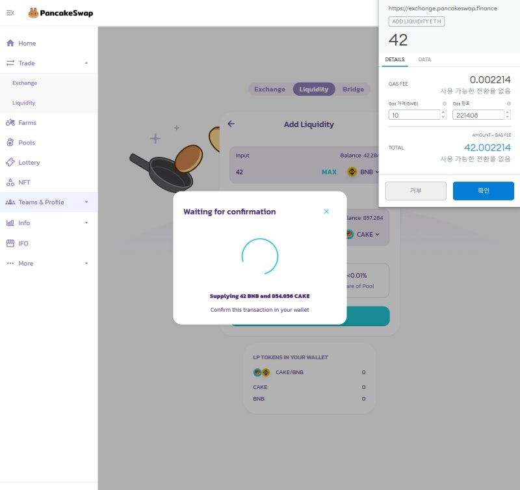The image size is (520, 490).
Task: Click the Lottery sidebar label
Action: [29, 162]
